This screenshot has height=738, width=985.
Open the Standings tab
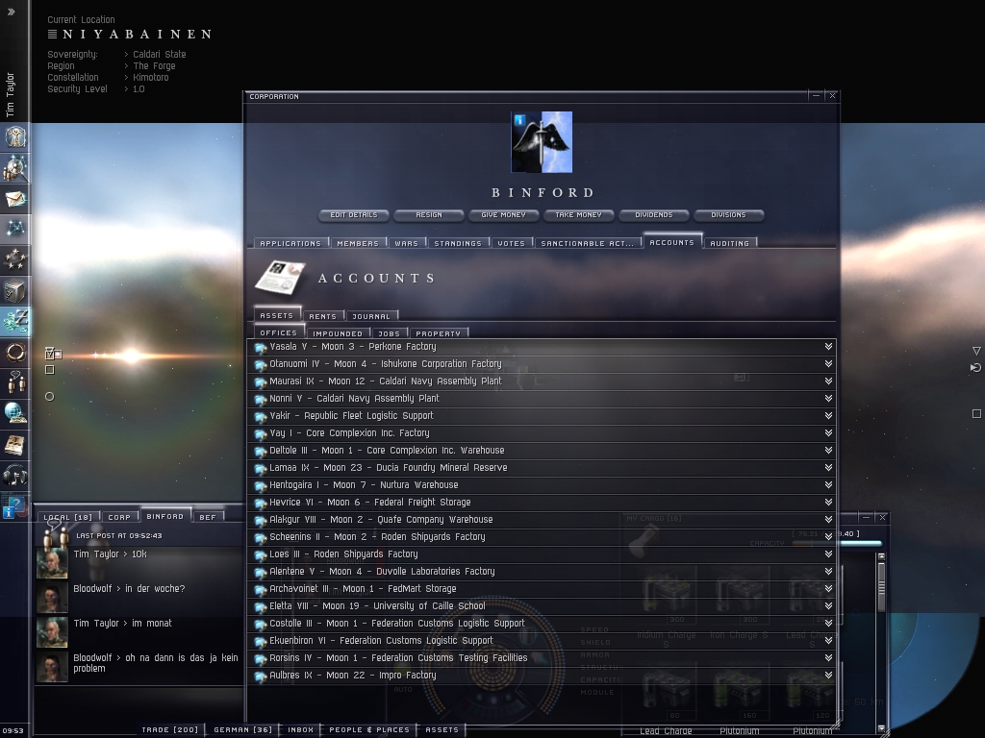[x=458, y=243]
